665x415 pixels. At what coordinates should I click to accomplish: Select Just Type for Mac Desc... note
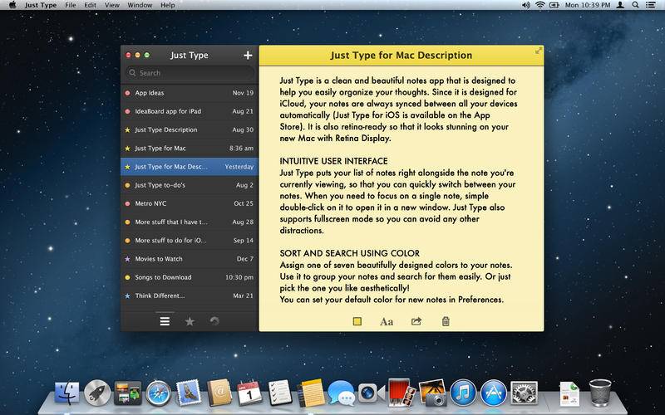(190, 167)
